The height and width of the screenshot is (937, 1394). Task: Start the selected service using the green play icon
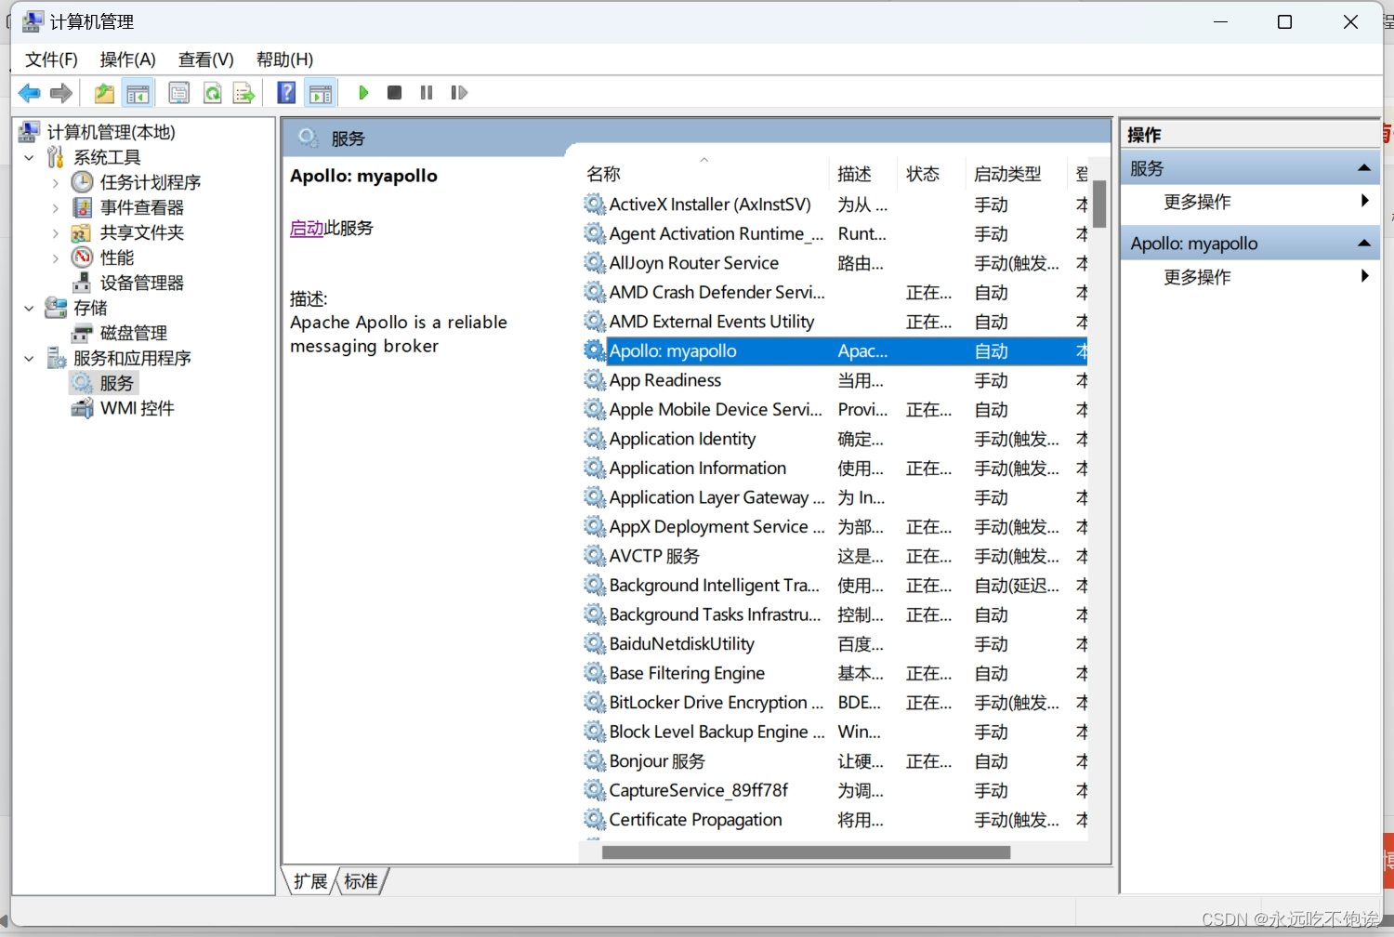(363, 92)
